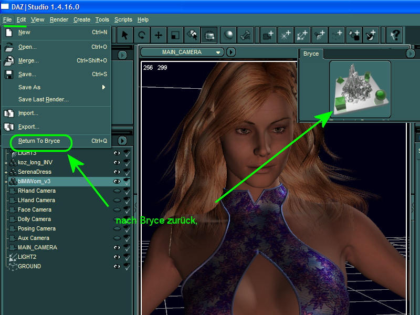
Task: Open the View menu
Action: pos(37,20)
